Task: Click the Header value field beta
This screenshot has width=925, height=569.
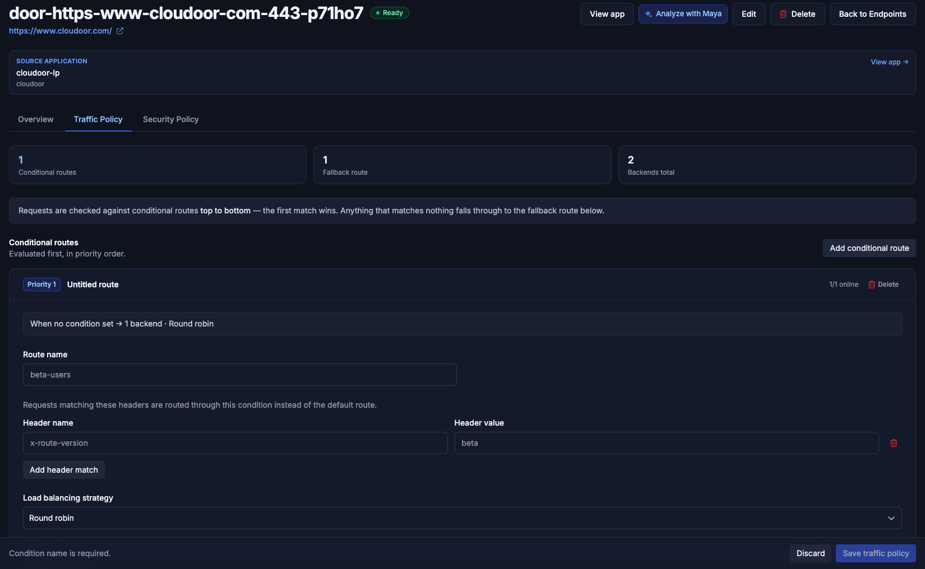Action: click(x=667, y=443)
